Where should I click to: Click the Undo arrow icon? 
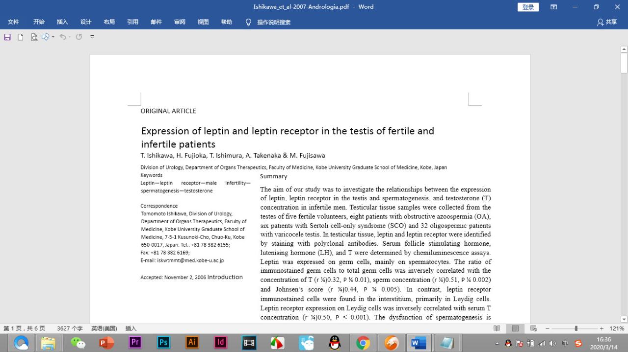(62, 37)
